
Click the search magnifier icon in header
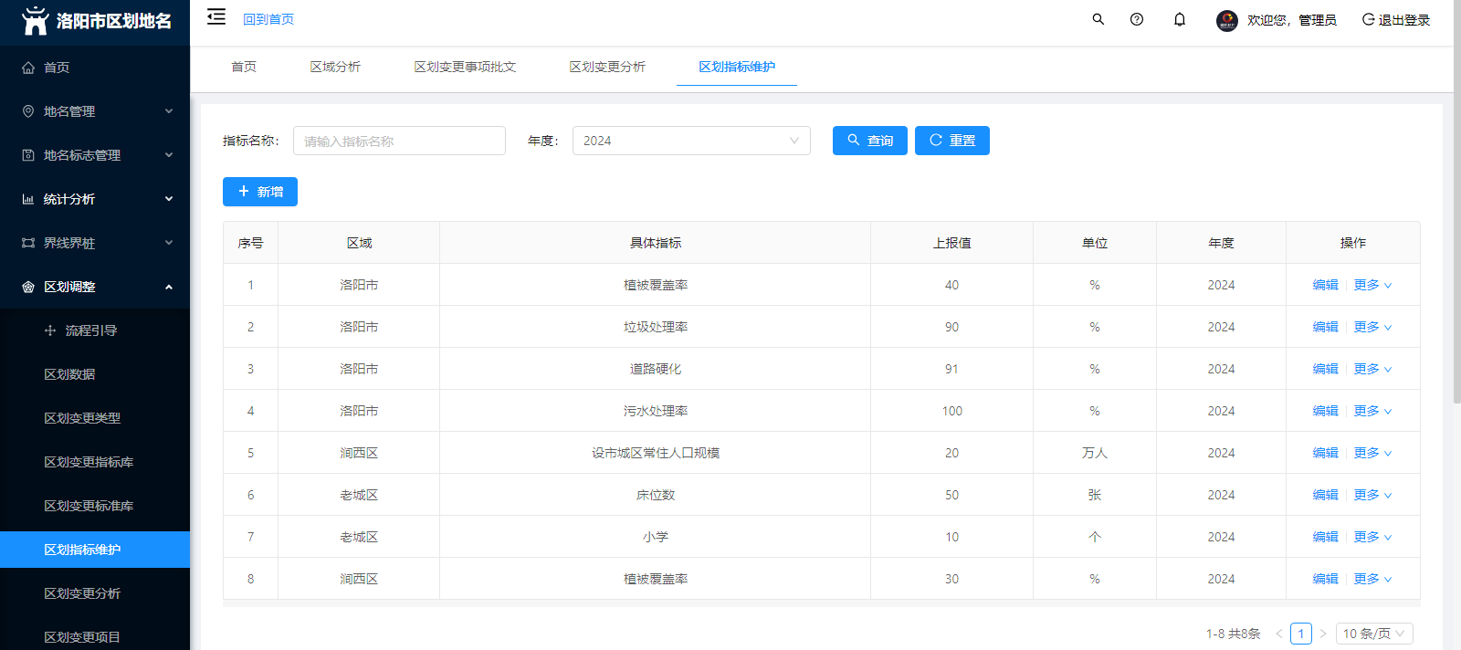[x=1098, y=19]
